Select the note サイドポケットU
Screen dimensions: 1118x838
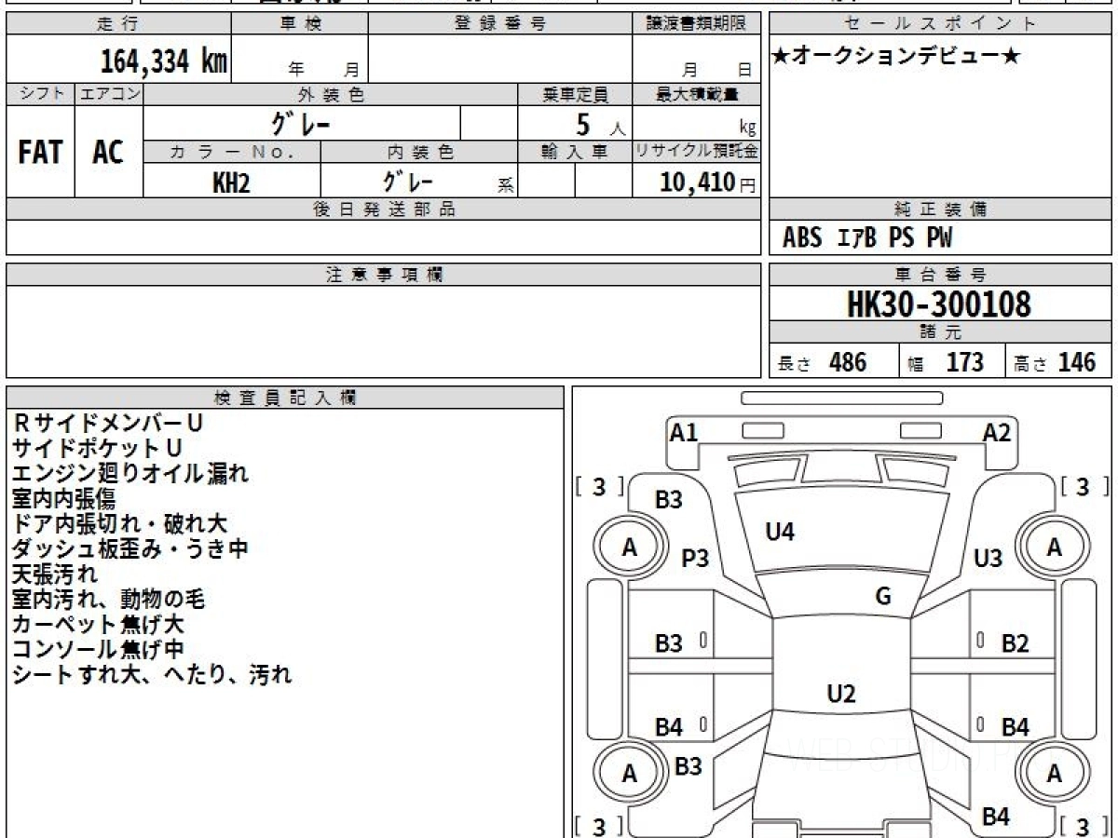[98, 448]
